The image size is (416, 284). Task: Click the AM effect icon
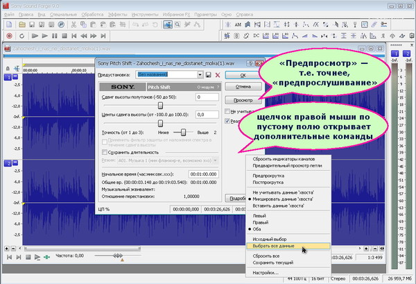(x=238, y=25)
